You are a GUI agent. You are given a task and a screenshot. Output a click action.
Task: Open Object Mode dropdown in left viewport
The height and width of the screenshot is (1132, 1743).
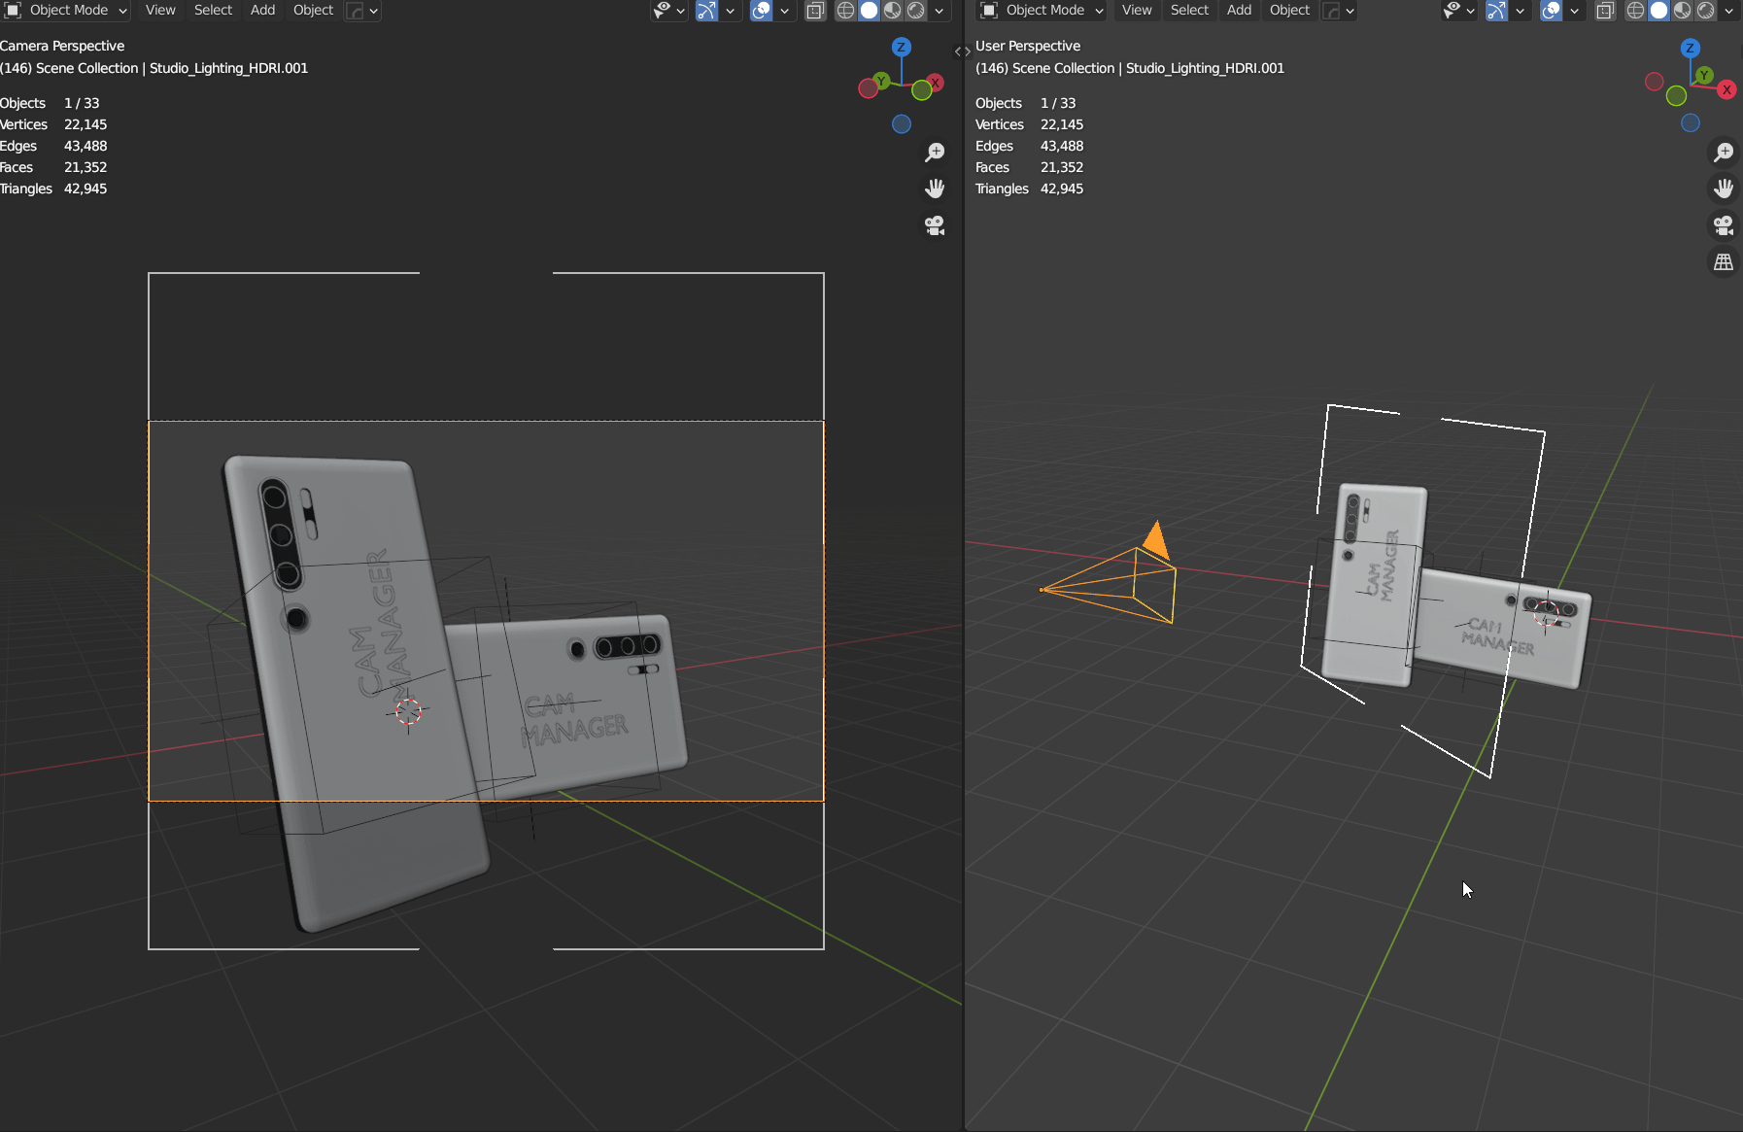(x=68, y=11)
